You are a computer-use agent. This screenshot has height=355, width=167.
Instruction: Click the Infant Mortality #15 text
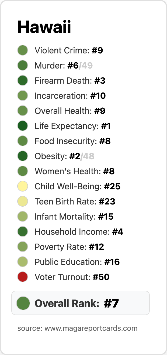point(74,217)
